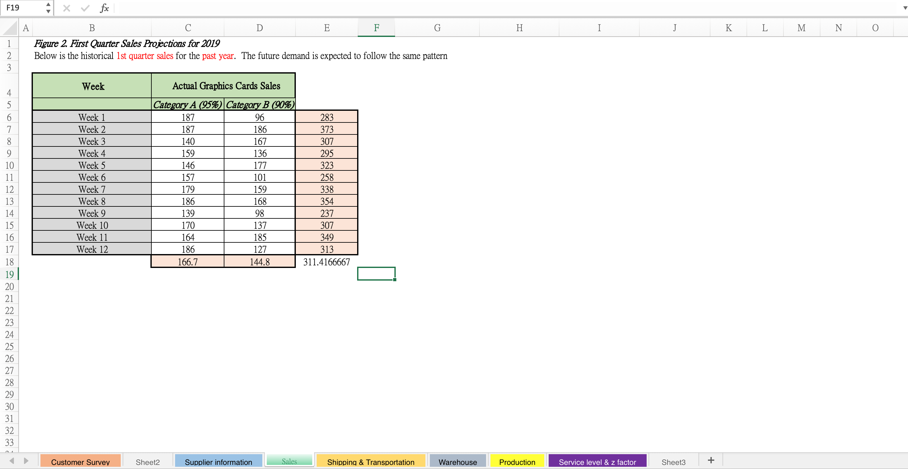Switch to the Customer Survey sheet
Screen dimensions: 908x469
[80, 462]
